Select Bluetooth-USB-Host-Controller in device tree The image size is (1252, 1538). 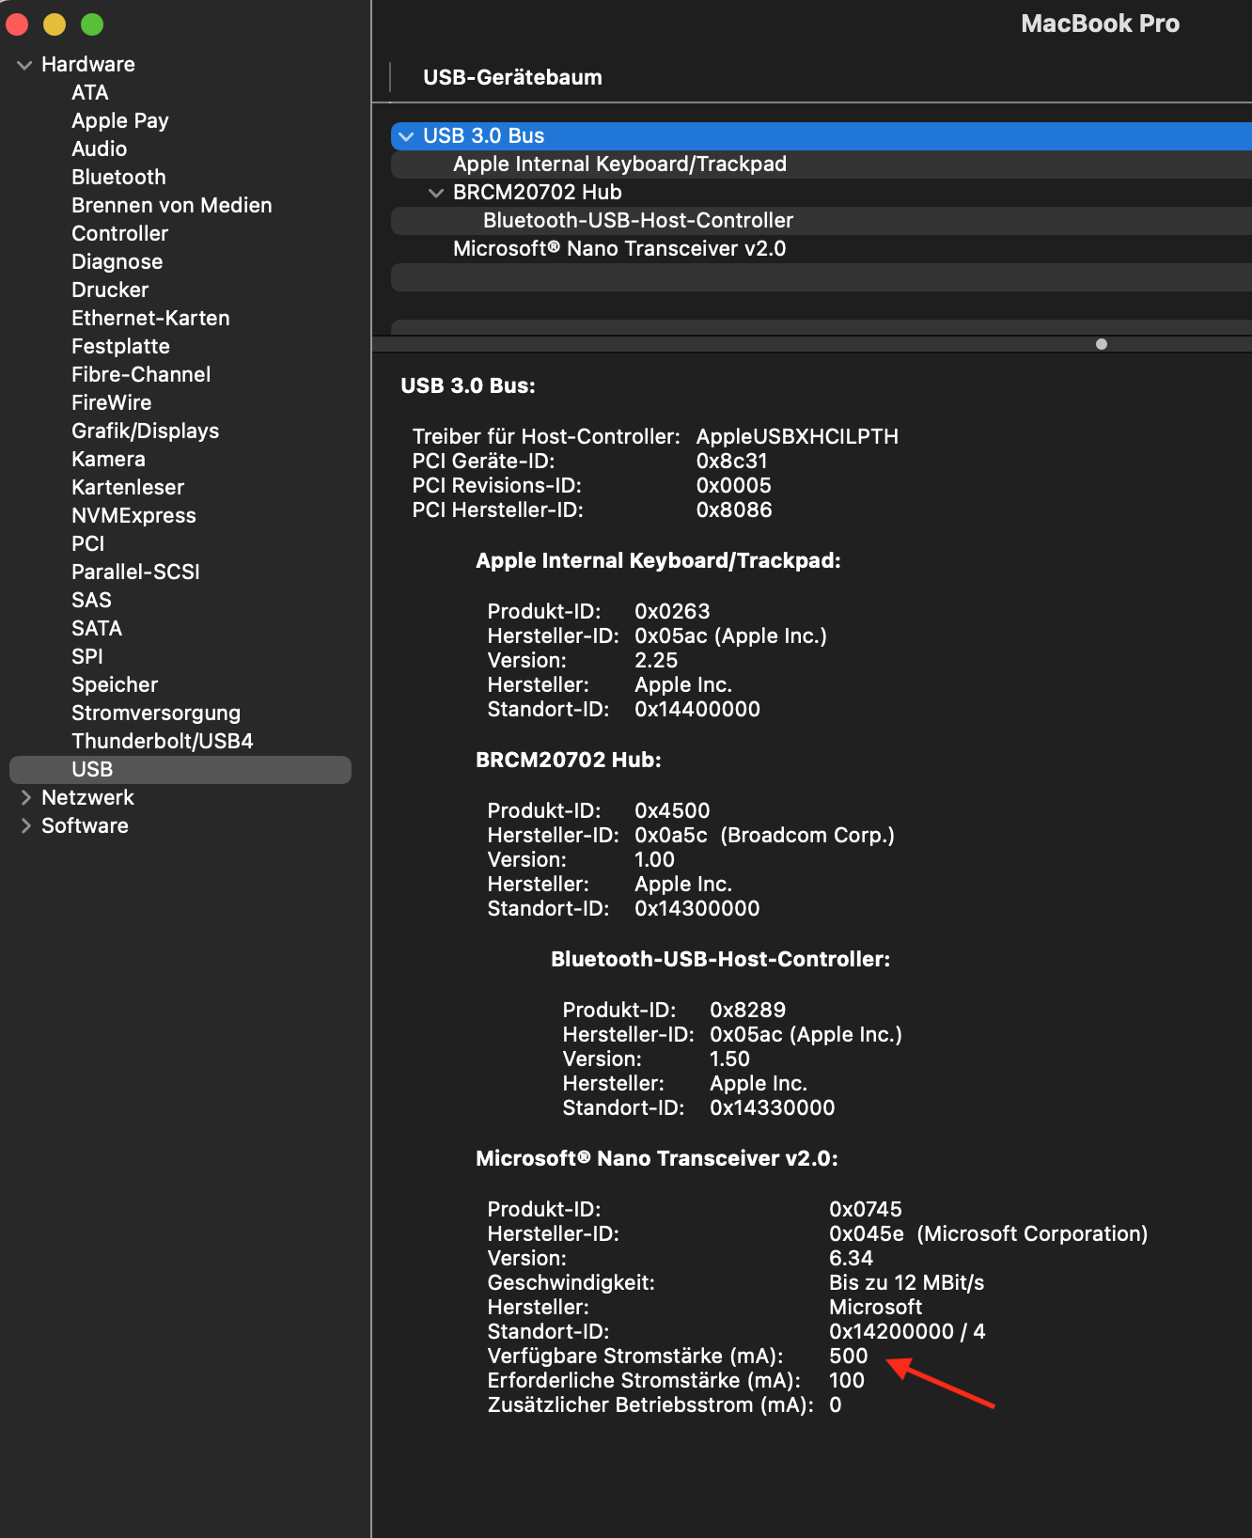point(822,221)
